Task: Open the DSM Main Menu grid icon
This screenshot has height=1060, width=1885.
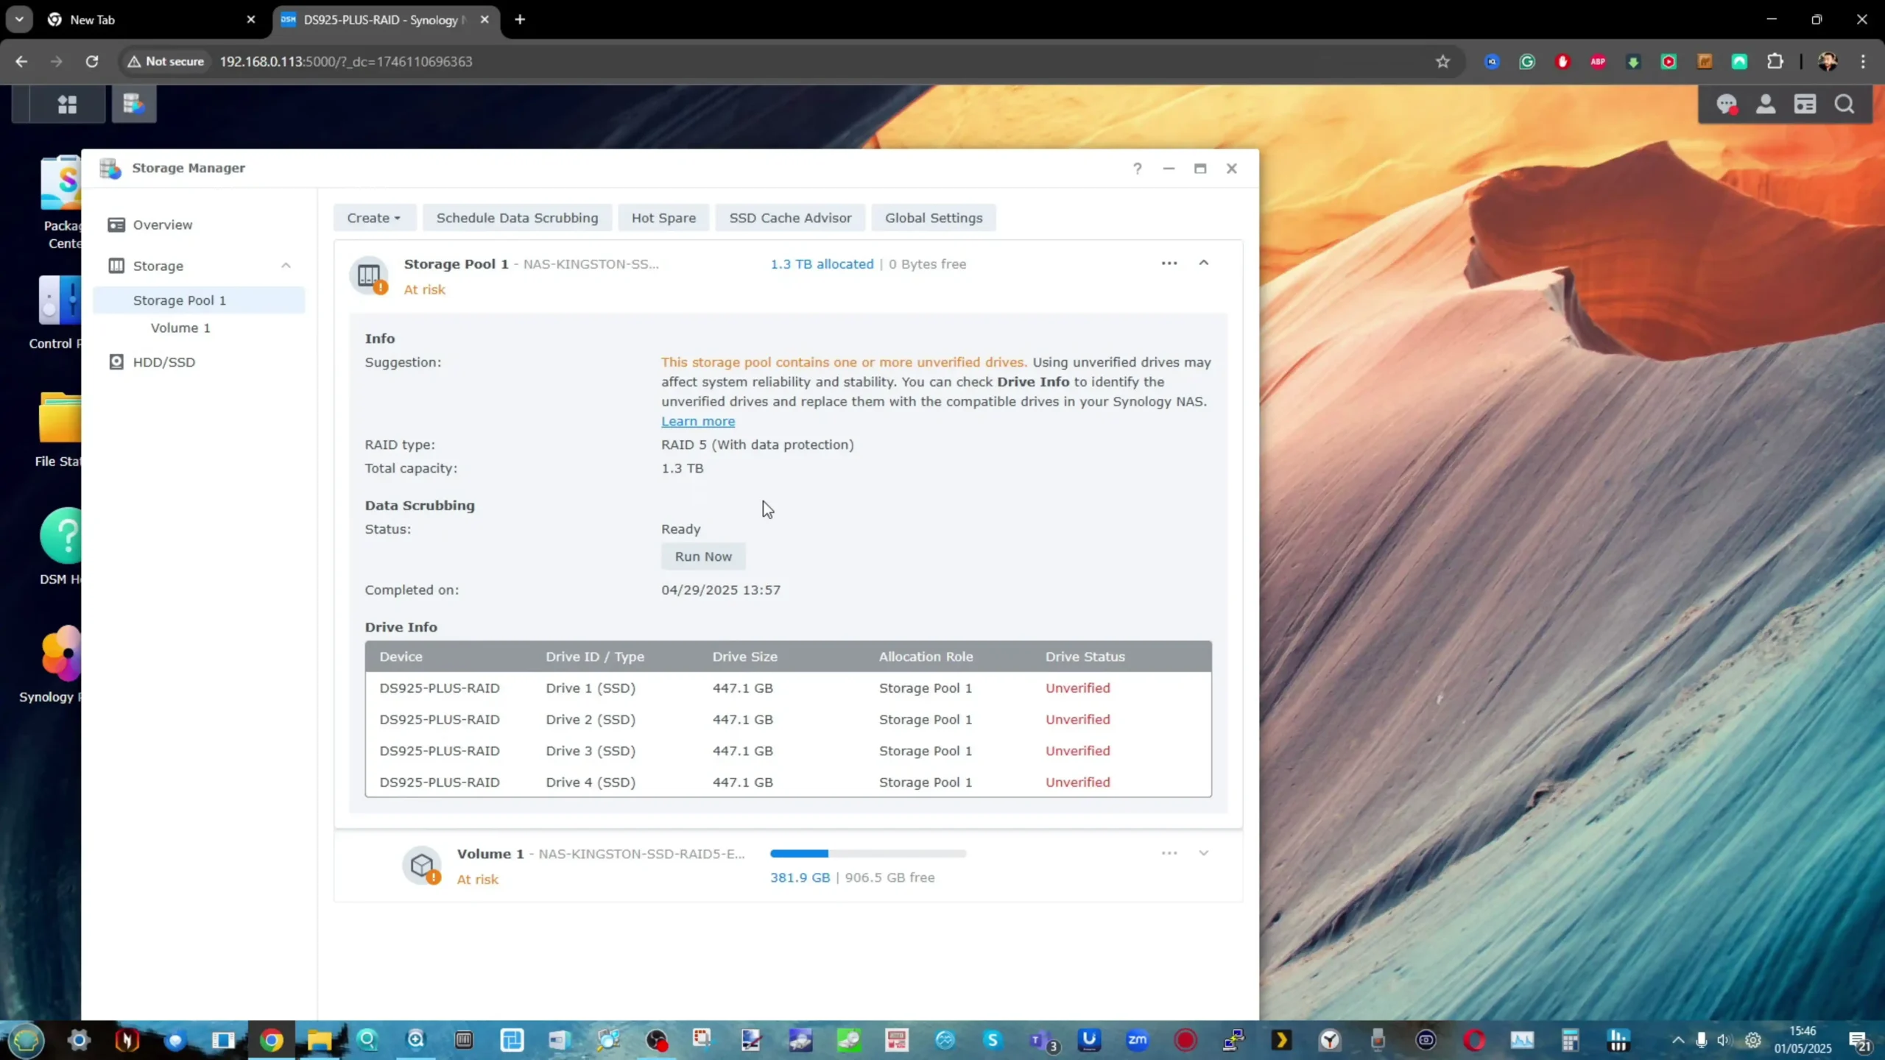Action: 67,105
